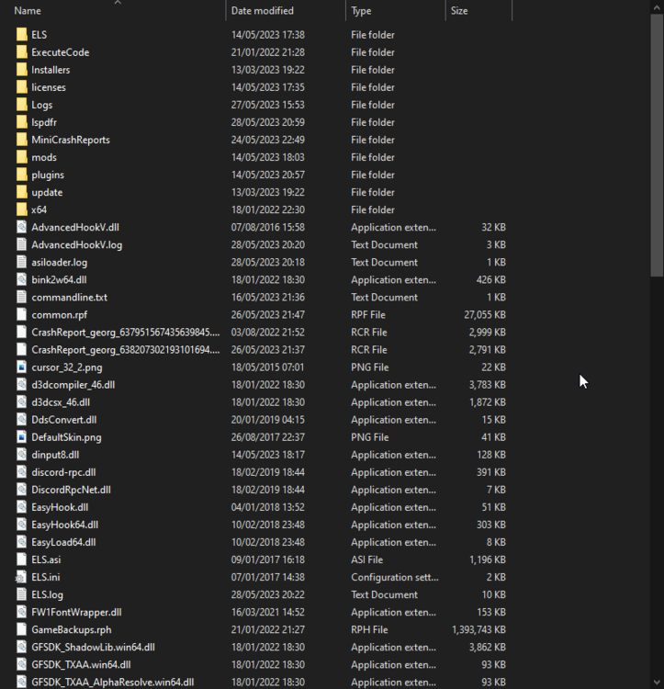Click the ELS.ini configuration file icon
This screenshot has height=689, width=664.
(20, 577)
